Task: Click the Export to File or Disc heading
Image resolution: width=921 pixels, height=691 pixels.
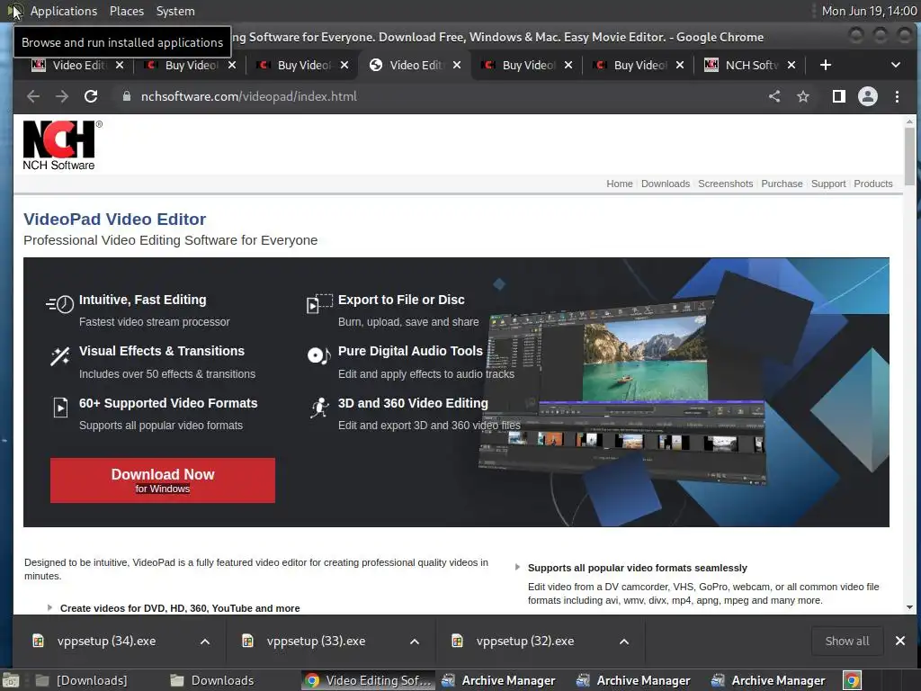Action: click(401, 300)
